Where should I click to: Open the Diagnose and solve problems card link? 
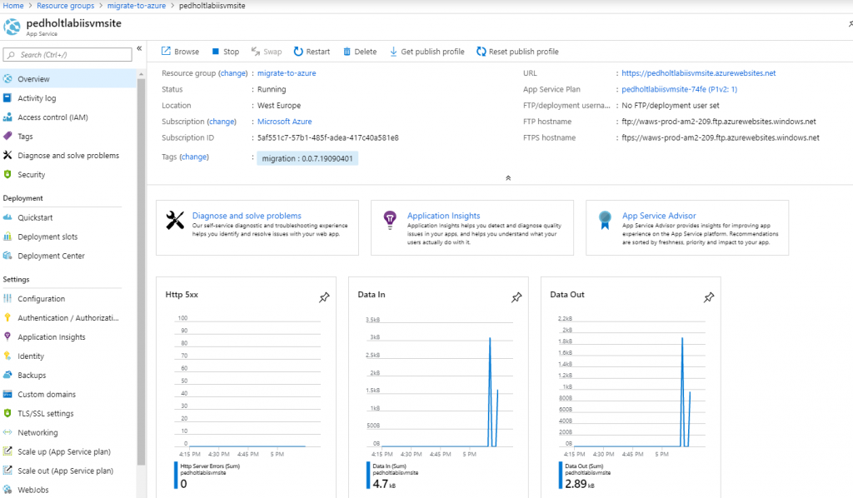click(247, 216)
